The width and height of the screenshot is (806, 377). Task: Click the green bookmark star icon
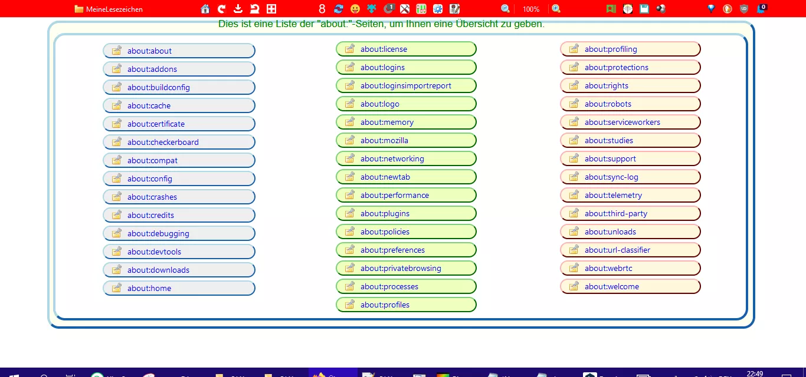[611, 9]
